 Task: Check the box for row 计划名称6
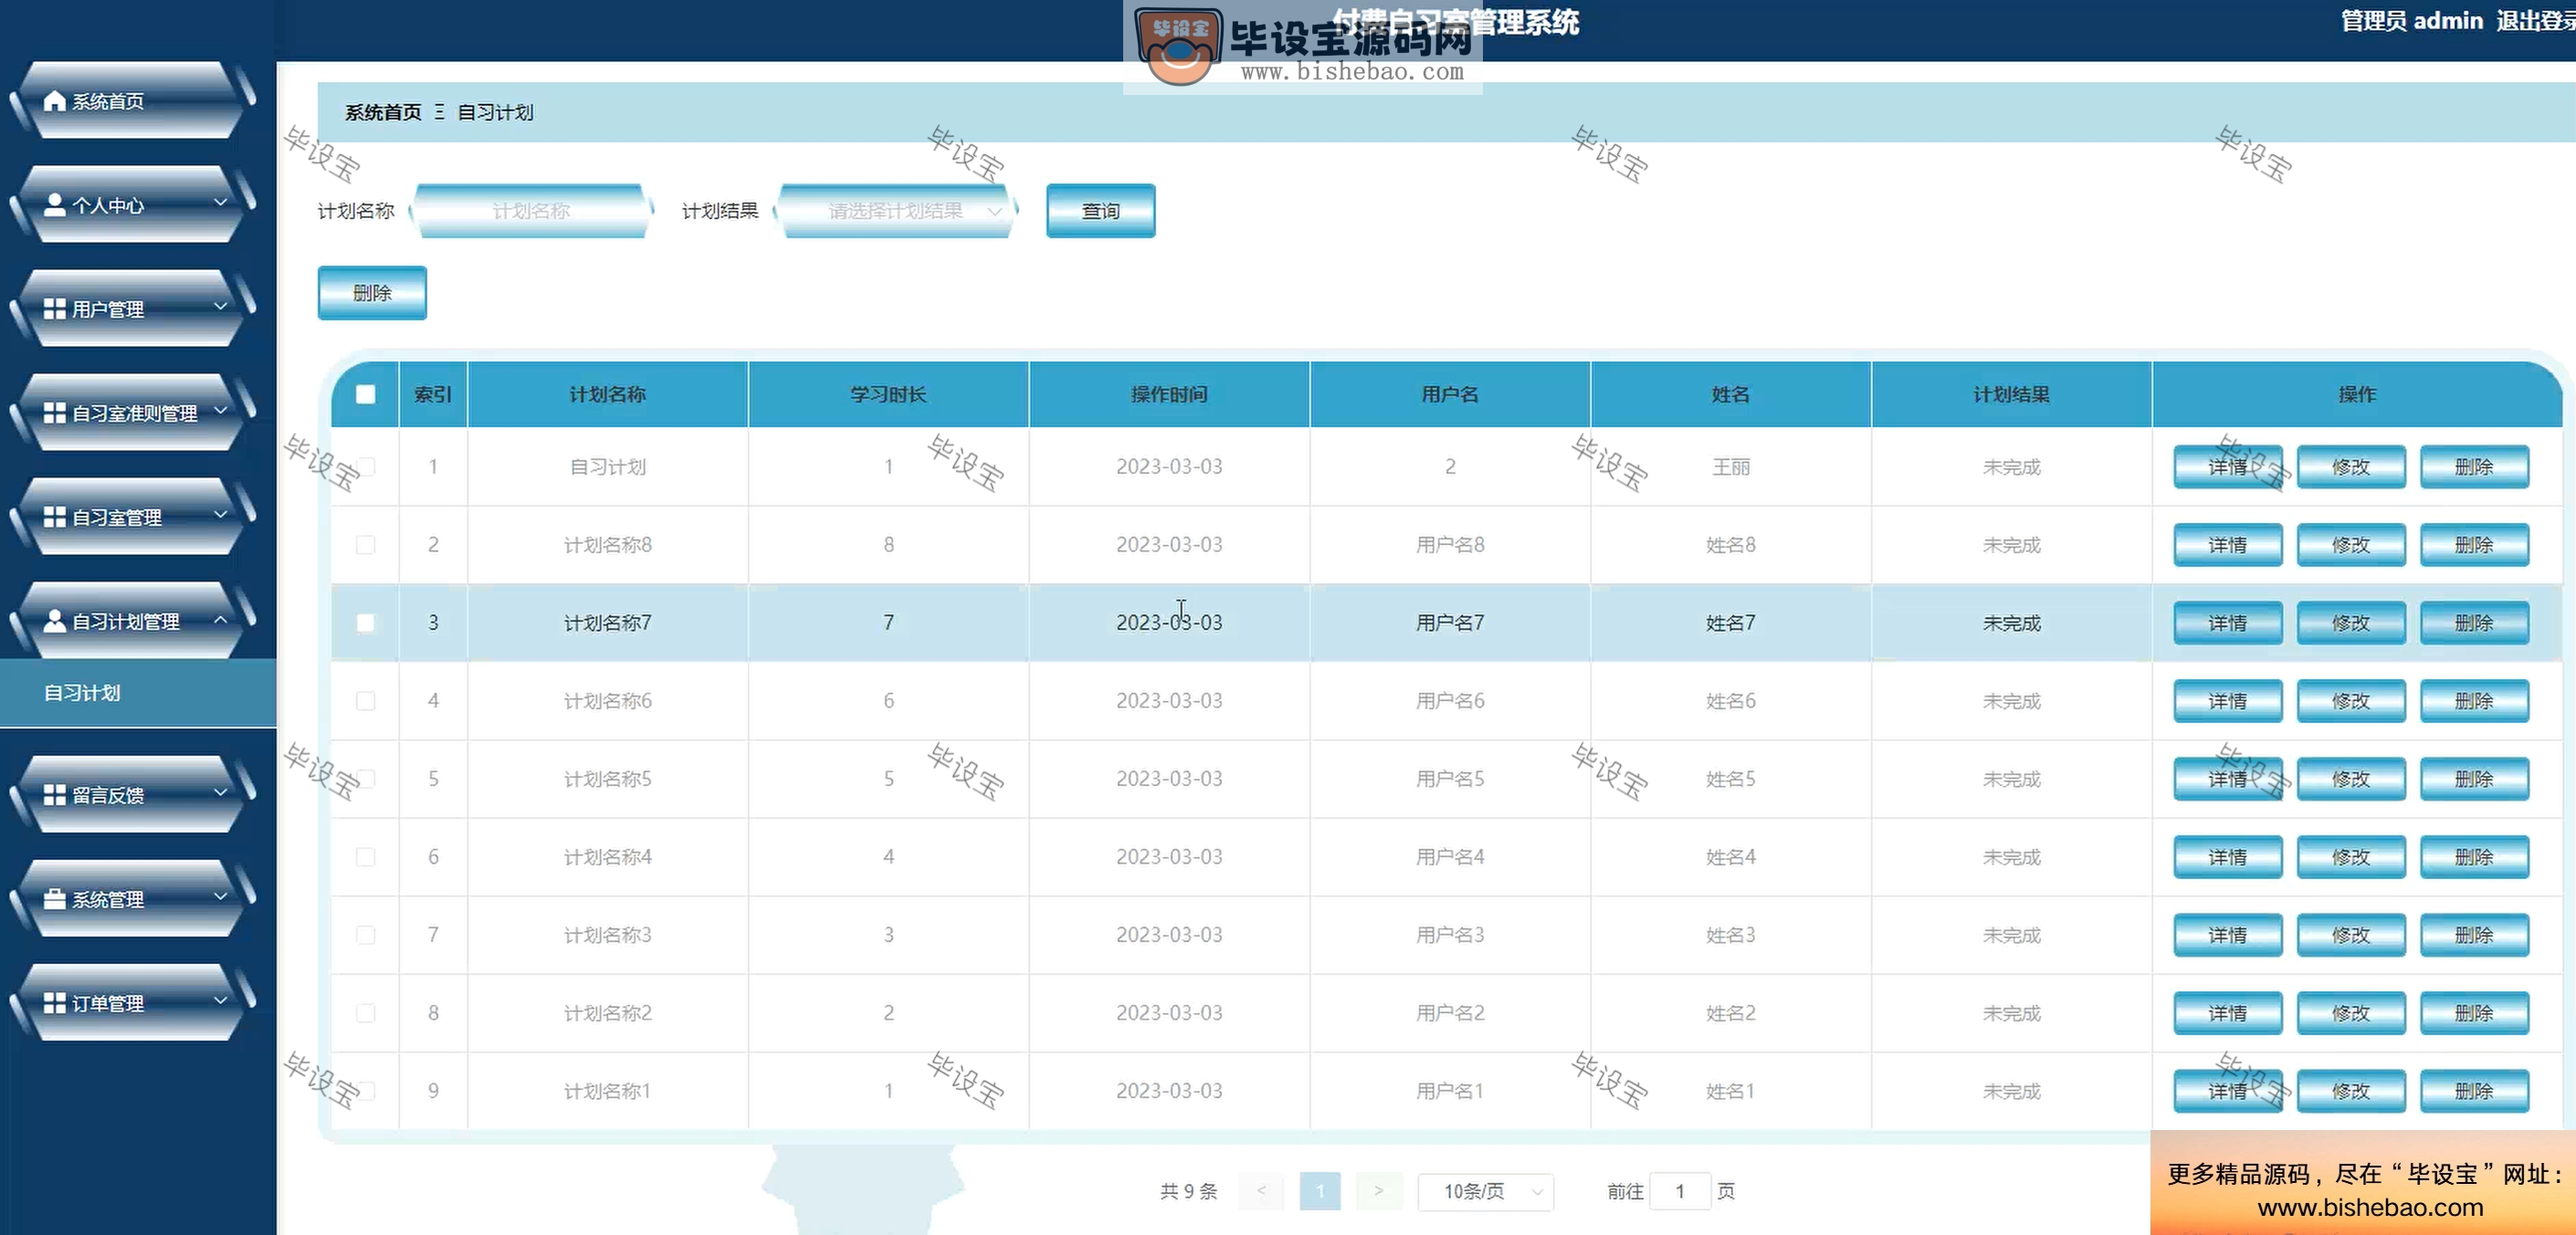coord(366,700)
